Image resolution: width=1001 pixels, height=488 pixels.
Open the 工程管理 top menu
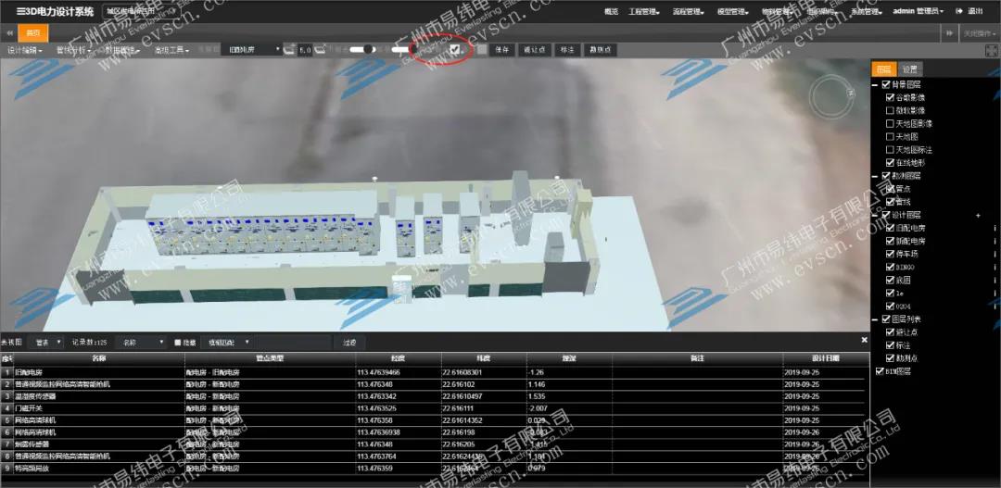(x=643, y=12)
